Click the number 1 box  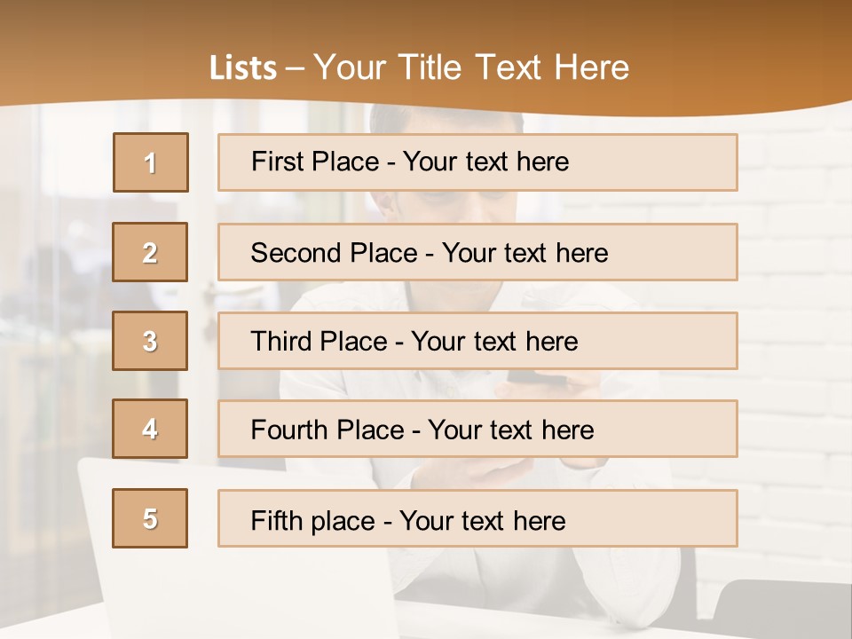tap(151, 162)
